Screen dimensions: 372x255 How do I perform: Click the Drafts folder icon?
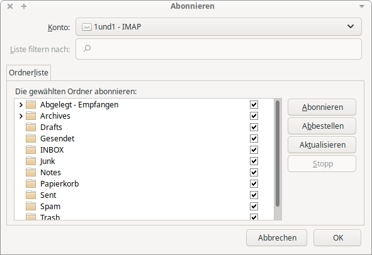31,127
